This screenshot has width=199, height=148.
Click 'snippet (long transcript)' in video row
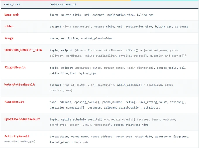(x=70, y=27)
